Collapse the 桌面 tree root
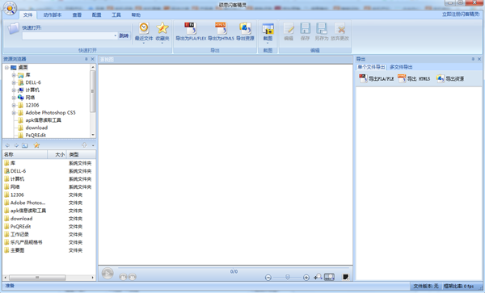Screen dimensions: 485x293 click(6, 67)
